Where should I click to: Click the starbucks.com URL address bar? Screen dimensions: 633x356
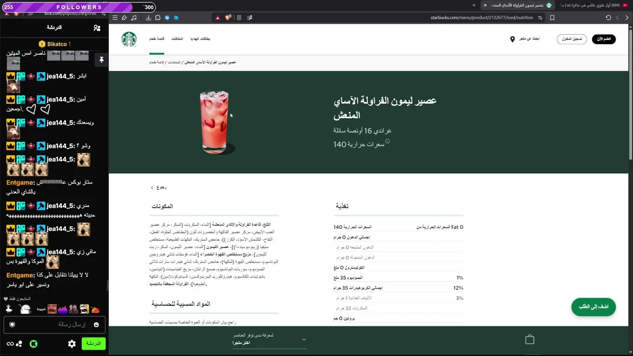pos(481,18)
